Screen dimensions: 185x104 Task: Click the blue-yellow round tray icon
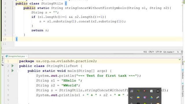point(138,98)
